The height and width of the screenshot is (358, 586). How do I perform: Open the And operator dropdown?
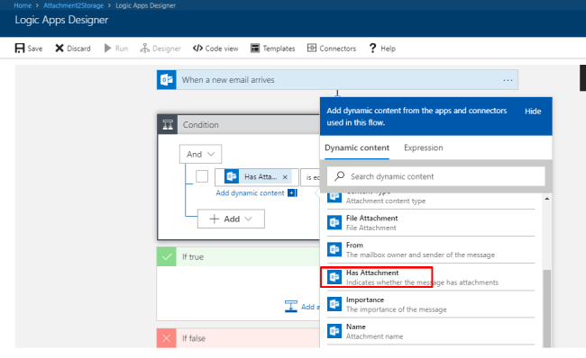(x=200, y=154)
